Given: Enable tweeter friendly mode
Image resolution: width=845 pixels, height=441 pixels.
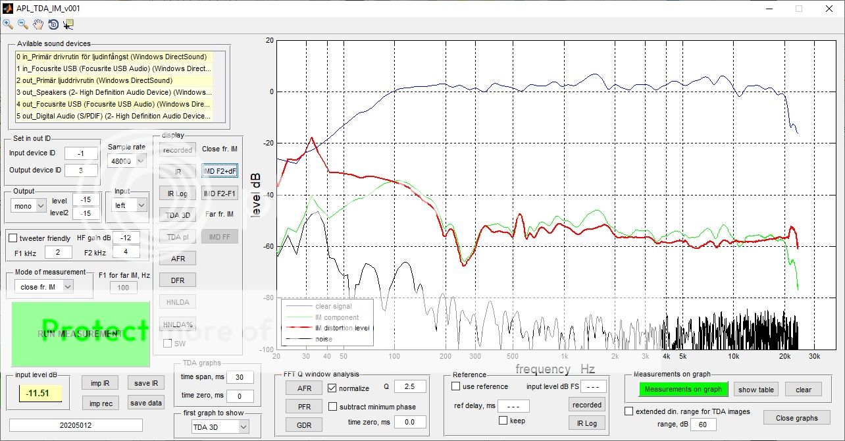Looking at the screenshot, I should 12,238.
